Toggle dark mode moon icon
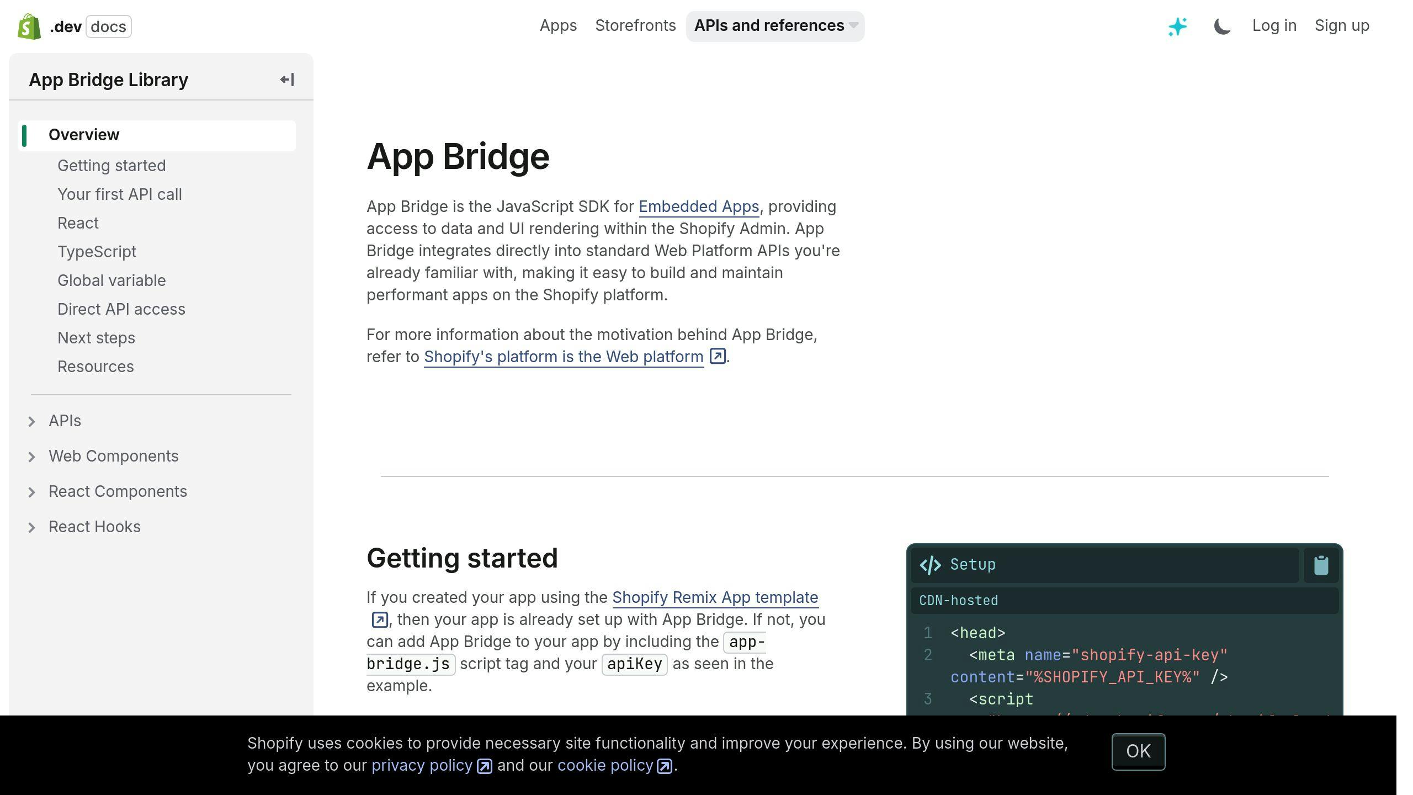The width and height of the screenshot is (1413, 795). (x=1223, y=26)
